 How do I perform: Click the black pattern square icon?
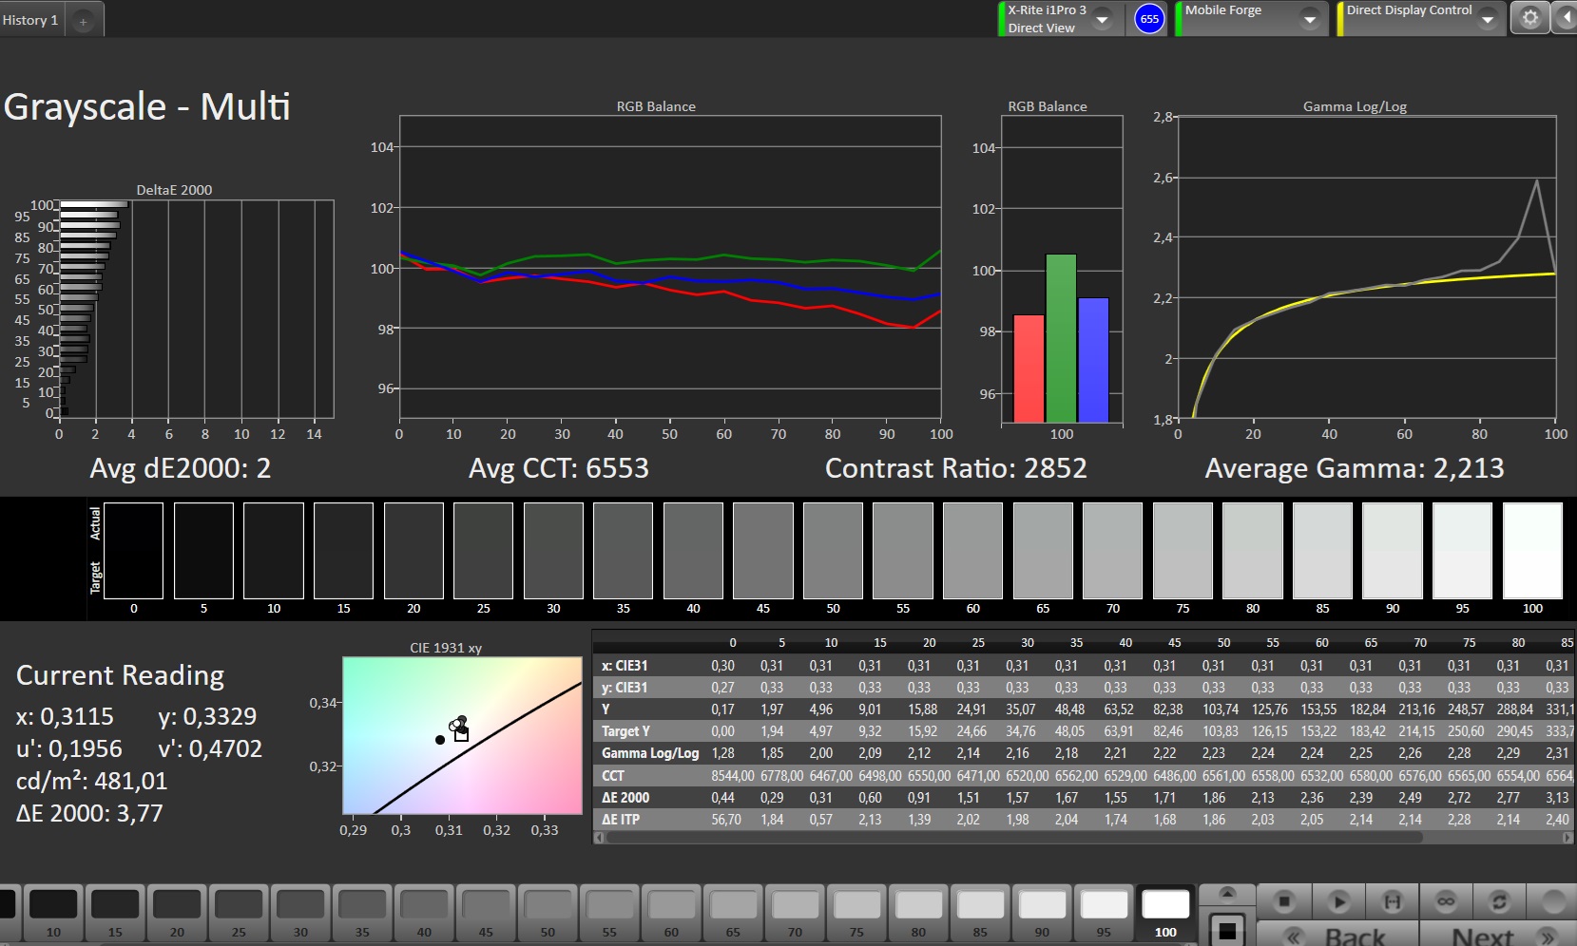click(x=1227, y=929)
